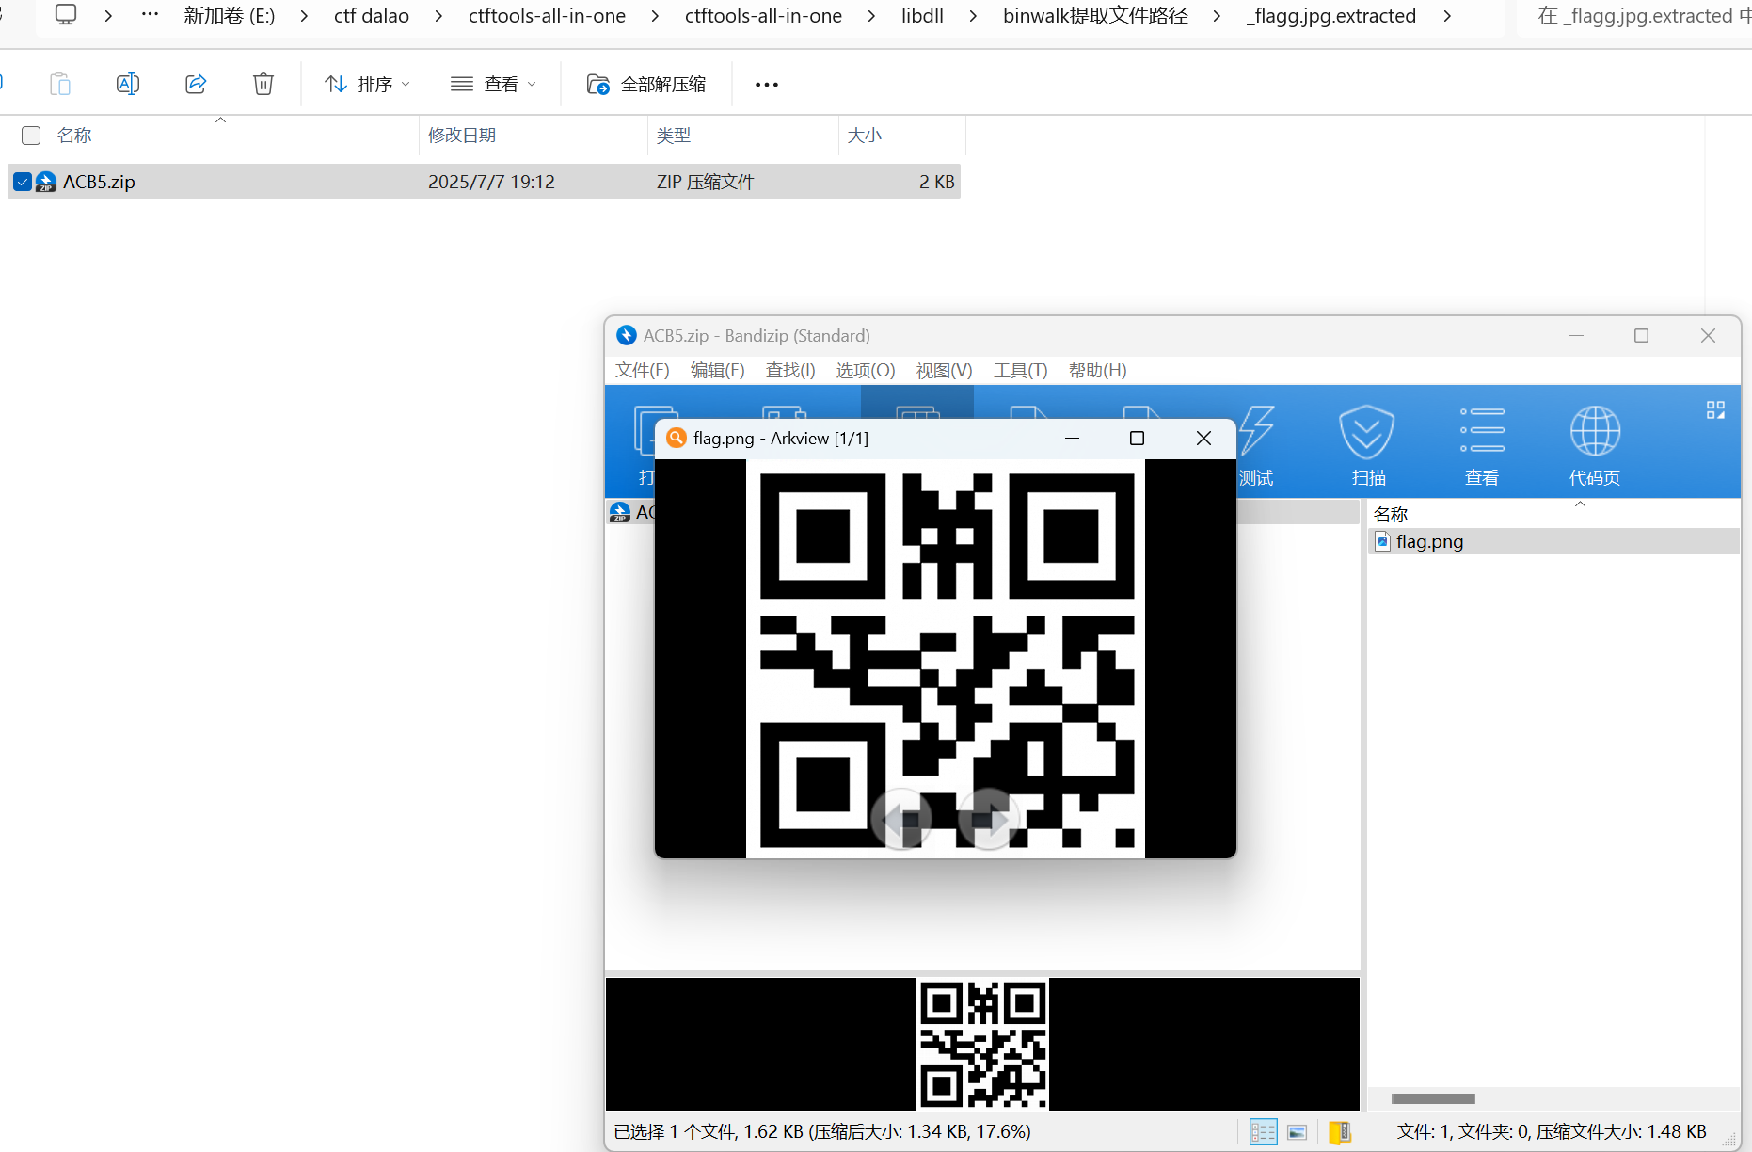Open the 视图(V) menu in Bandizip
This screenshot has width=1752, height=1152.
945,370
